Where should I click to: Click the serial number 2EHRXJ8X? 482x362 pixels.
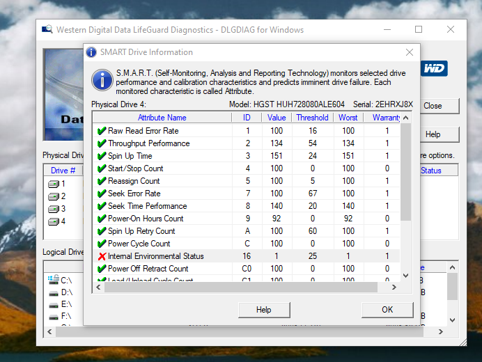pyautogui.click(x=394, y=104)
